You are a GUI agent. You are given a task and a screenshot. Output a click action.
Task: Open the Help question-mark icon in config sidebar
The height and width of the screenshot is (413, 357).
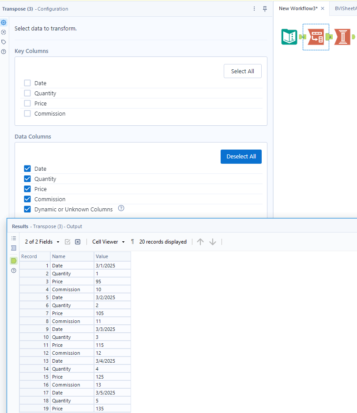point(4,52)
